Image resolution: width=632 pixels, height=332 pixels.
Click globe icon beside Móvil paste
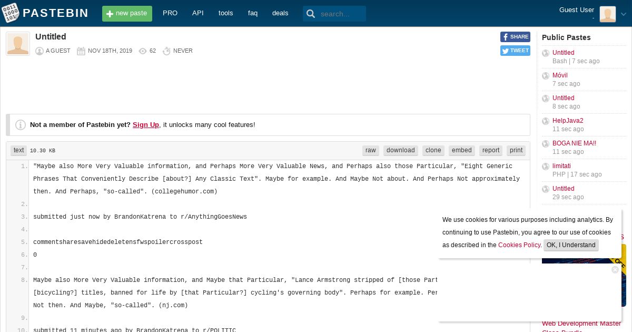(x=546, y=76)
